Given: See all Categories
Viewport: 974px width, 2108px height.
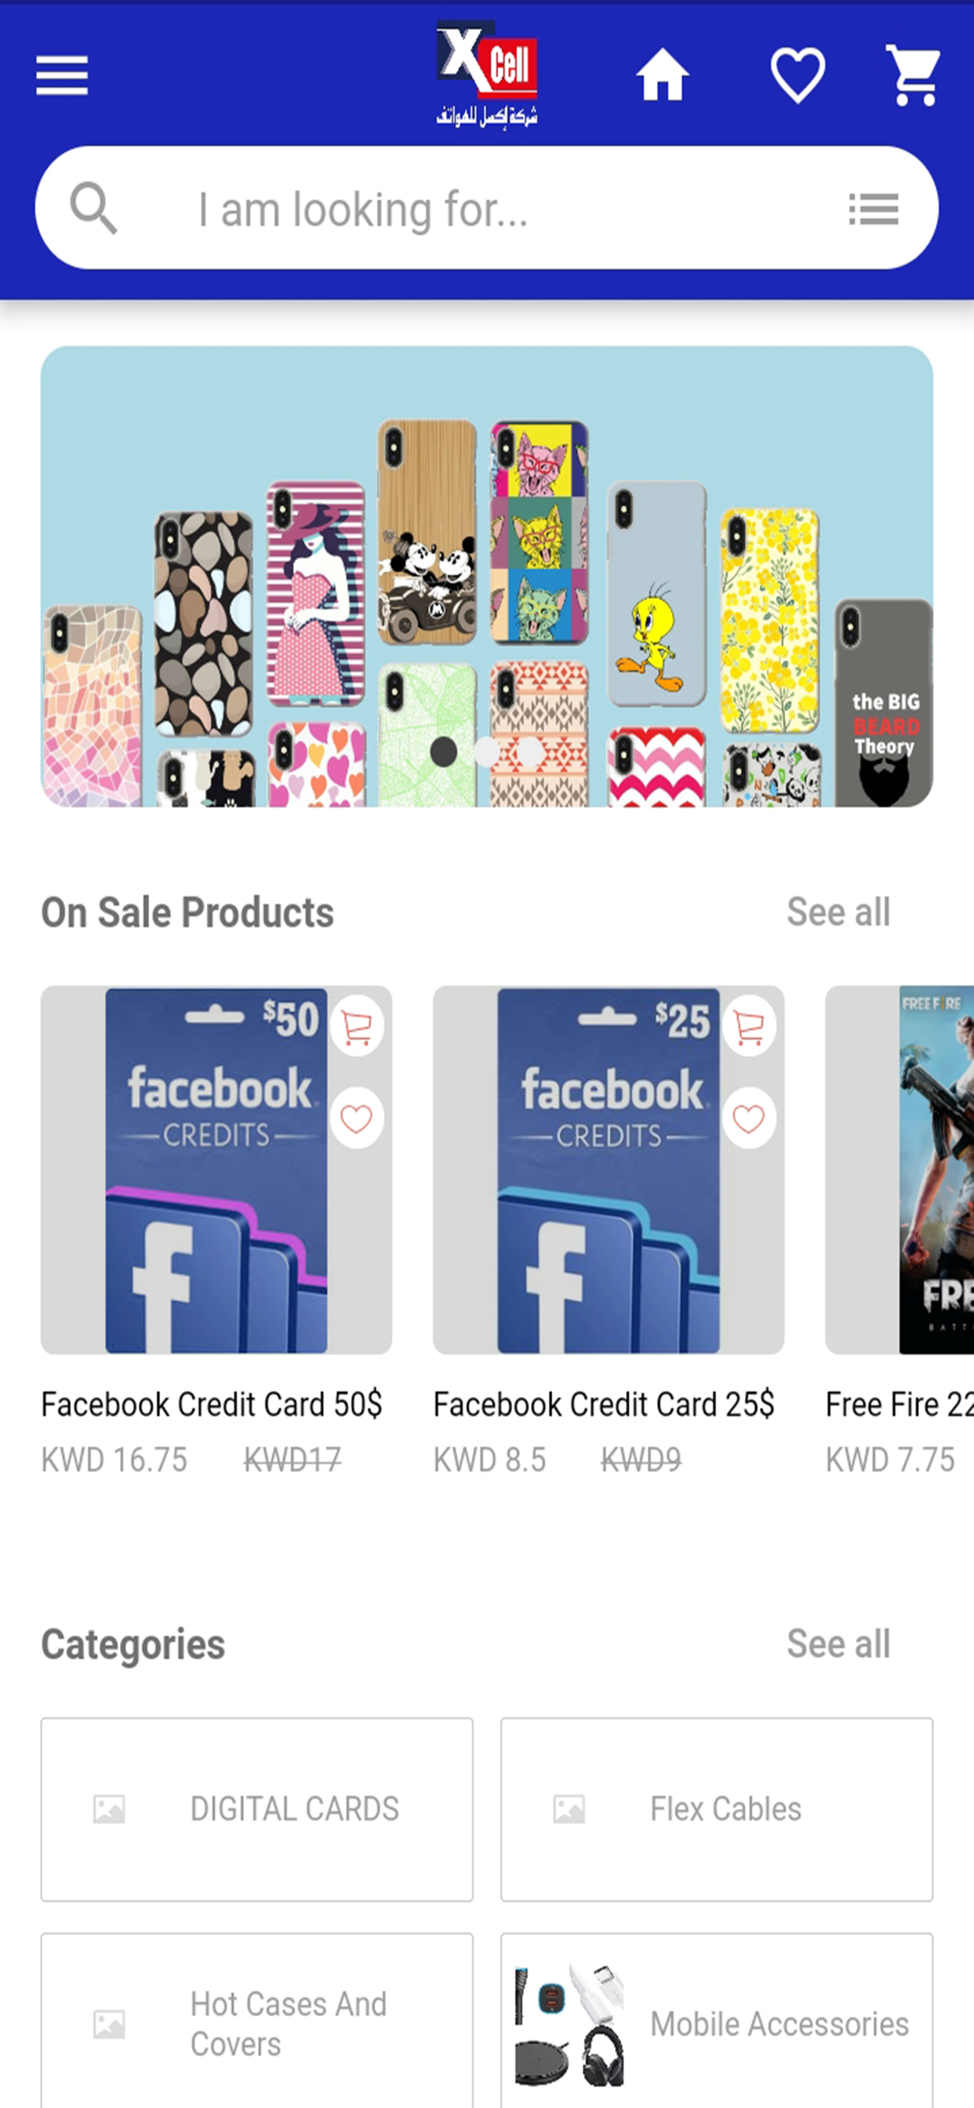Looking at the screenshot, I should click(838, 1643).
